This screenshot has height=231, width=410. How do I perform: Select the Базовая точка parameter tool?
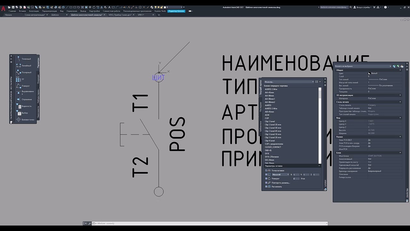pos(25,119)
